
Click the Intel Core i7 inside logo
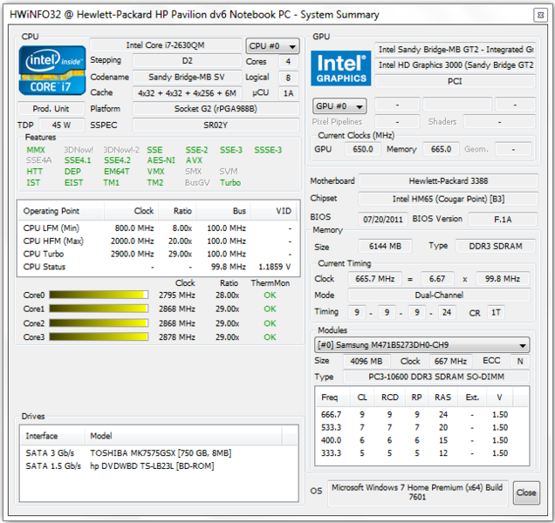coord(52,71)
